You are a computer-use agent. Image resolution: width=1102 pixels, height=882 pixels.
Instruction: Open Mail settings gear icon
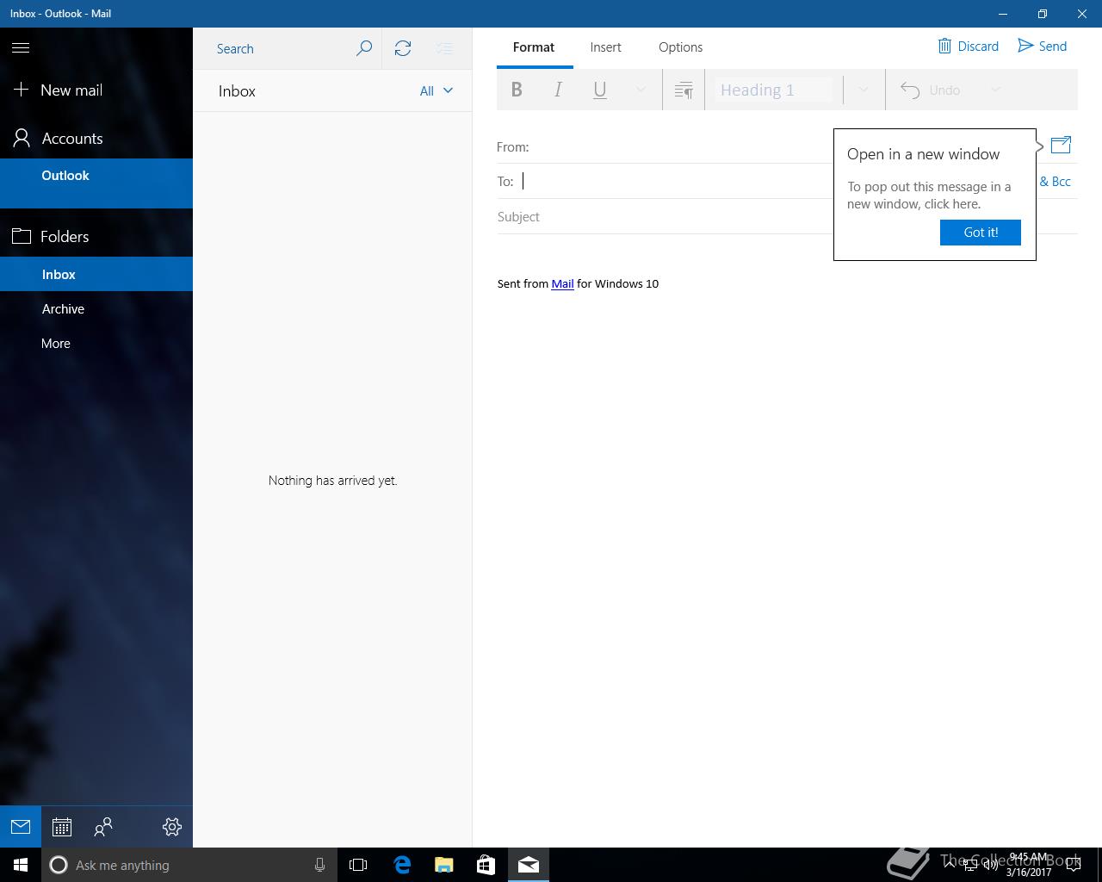point(171,827)
